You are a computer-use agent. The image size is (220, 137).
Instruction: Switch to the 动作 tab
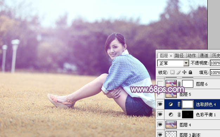pyautogui.click(x=192, y=56)
